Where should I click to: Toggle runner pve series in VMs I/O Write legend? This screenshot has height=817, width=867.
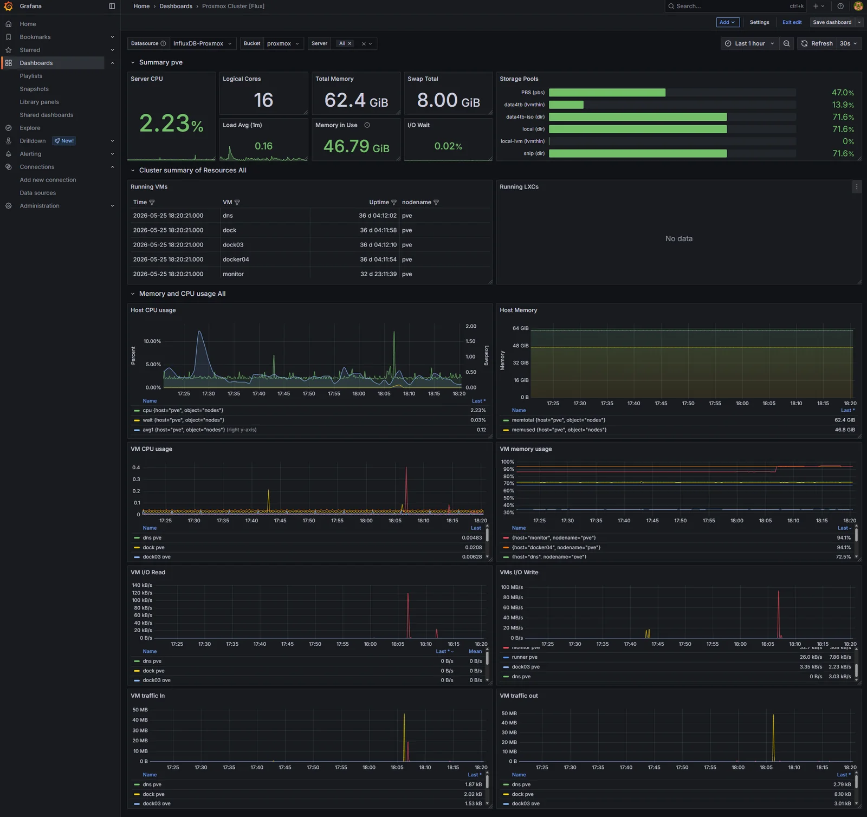[525, 657]
